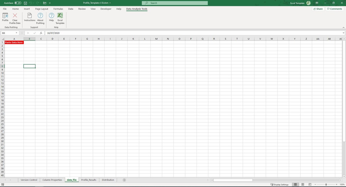Image resolution: width=346 pixels, height=187 pixels.
Task: Select the red Paste Data Here cell
Action: click(x=14, y=42)
